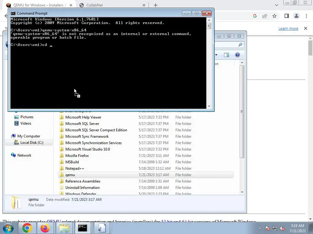
Task: Click the Command Prompt scroll up arrow
Action: [x=209, y=20]
